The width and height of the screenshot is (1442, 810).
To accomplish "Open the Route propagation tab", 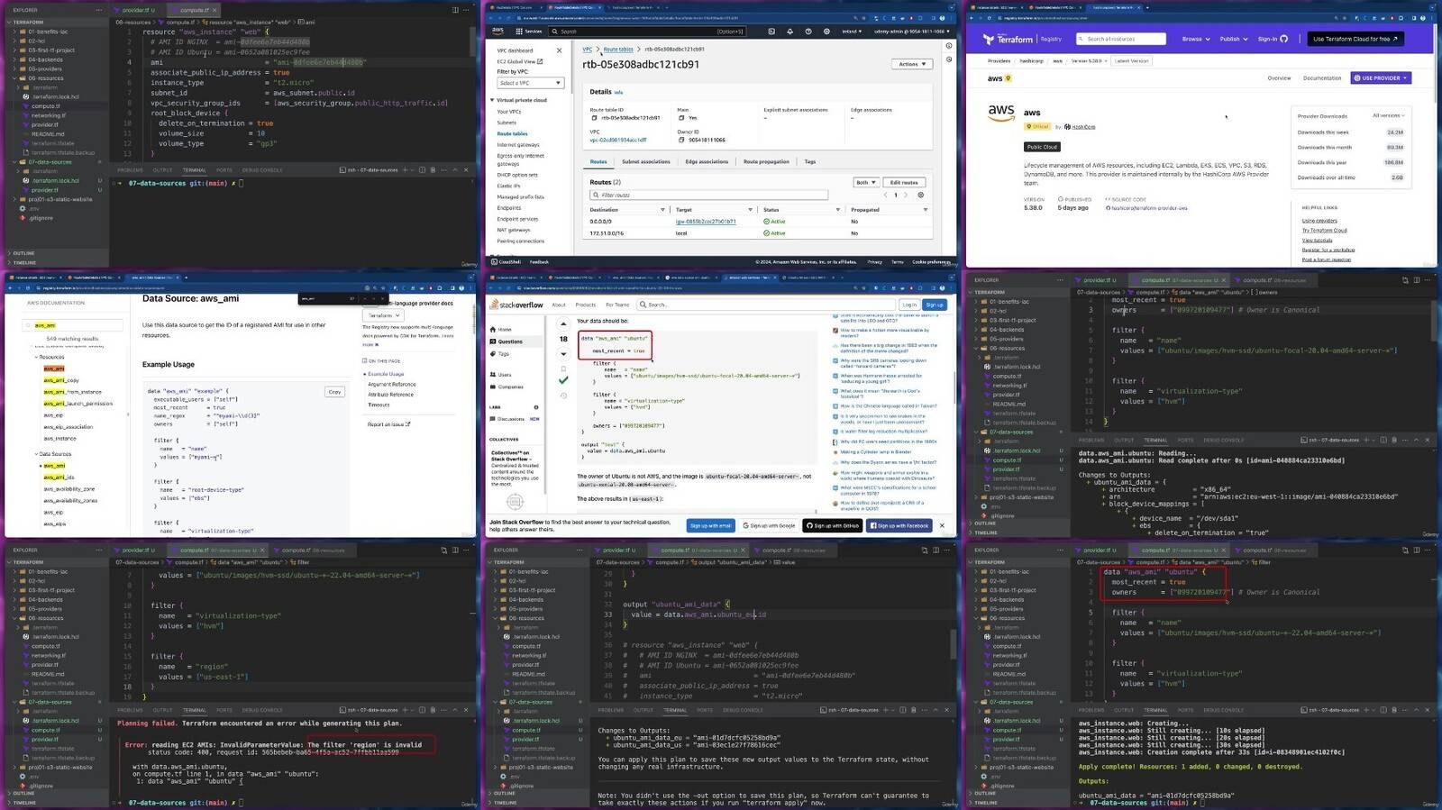I will (x=766, y=162).
